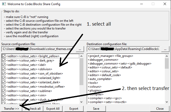Select <editor><colour_sets><default> entry
The width and height of the screenshot is (171, 112).
[110, 67]
